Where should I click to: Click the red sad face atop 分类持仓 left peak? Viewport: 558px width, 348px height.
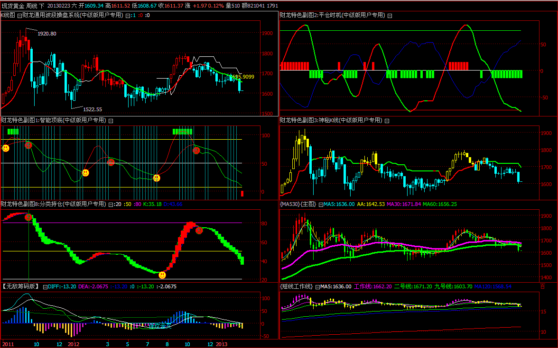point(28,217)
